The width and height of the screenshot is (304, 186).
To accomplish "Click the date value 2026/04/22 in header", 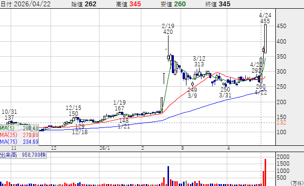I will (32, 4).
